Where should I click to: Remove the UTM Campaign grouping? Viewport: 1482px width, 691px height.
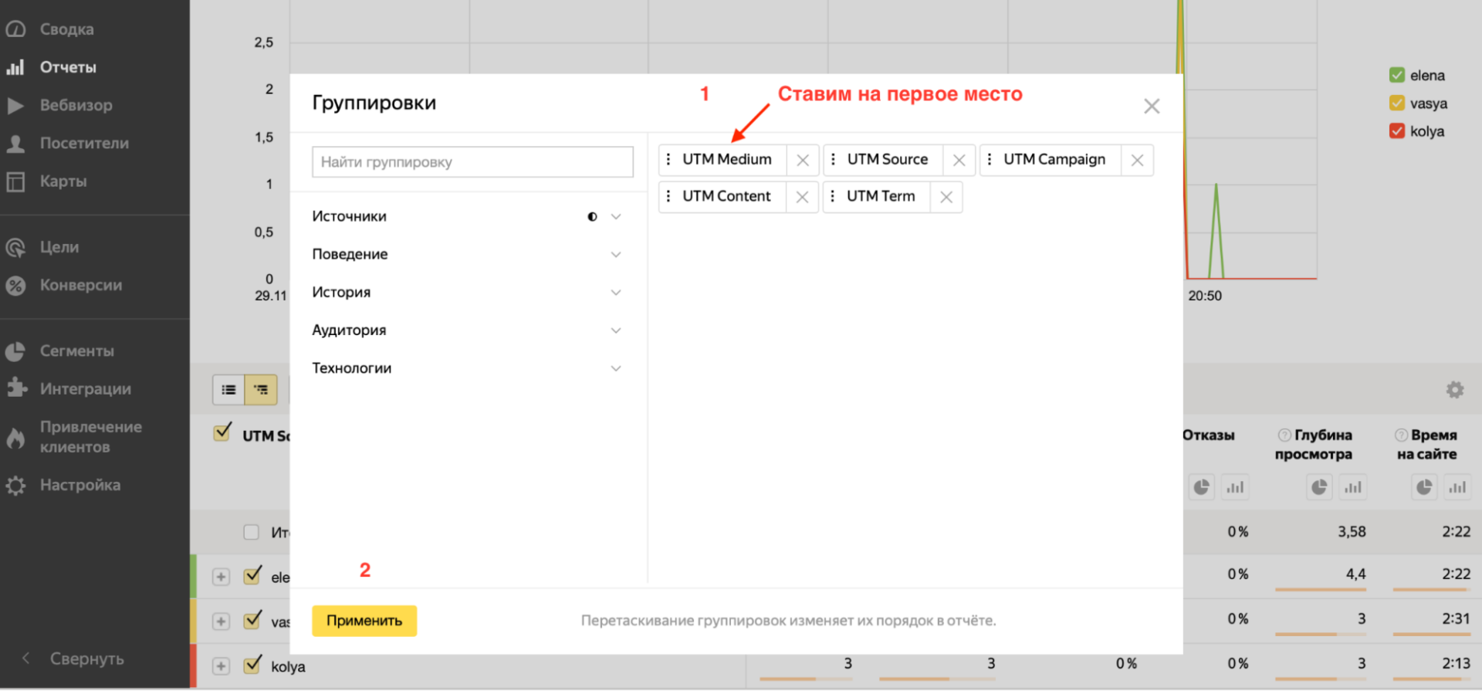(x=1137, y=160)
